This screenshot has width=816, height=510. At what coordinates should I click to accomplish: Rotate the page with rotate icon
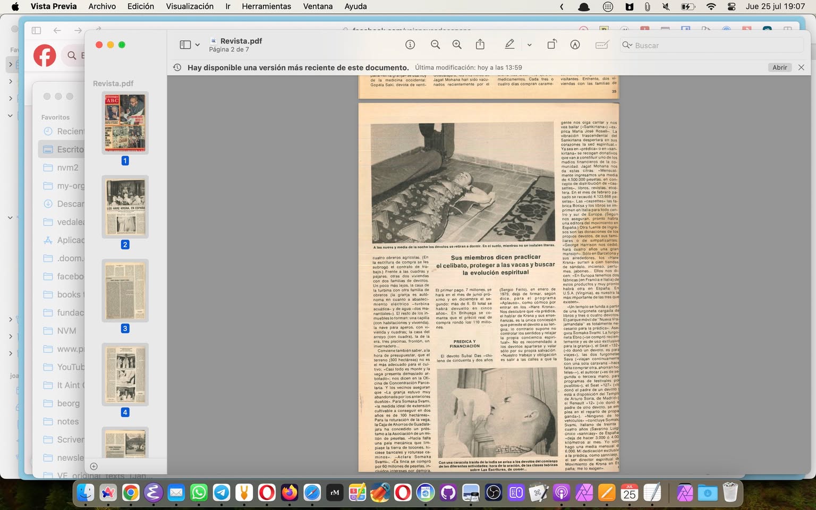tap(551, 45)
